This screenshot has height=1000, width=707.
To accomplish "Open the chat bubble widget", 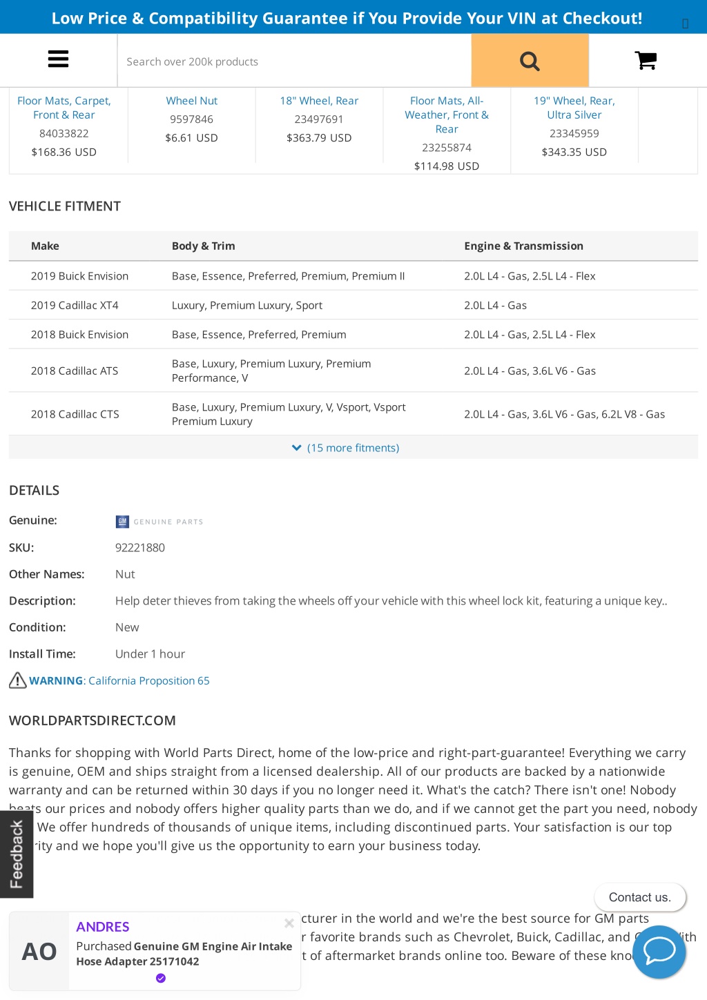I will 659,952.
